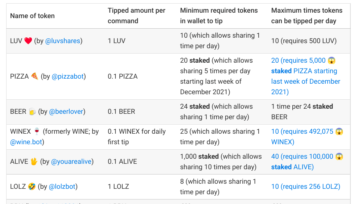Image resolution: width=358 pixels, height=204 pixels.
Task: Open the 256 LOLZ requirement link
Action: point(306,187)
